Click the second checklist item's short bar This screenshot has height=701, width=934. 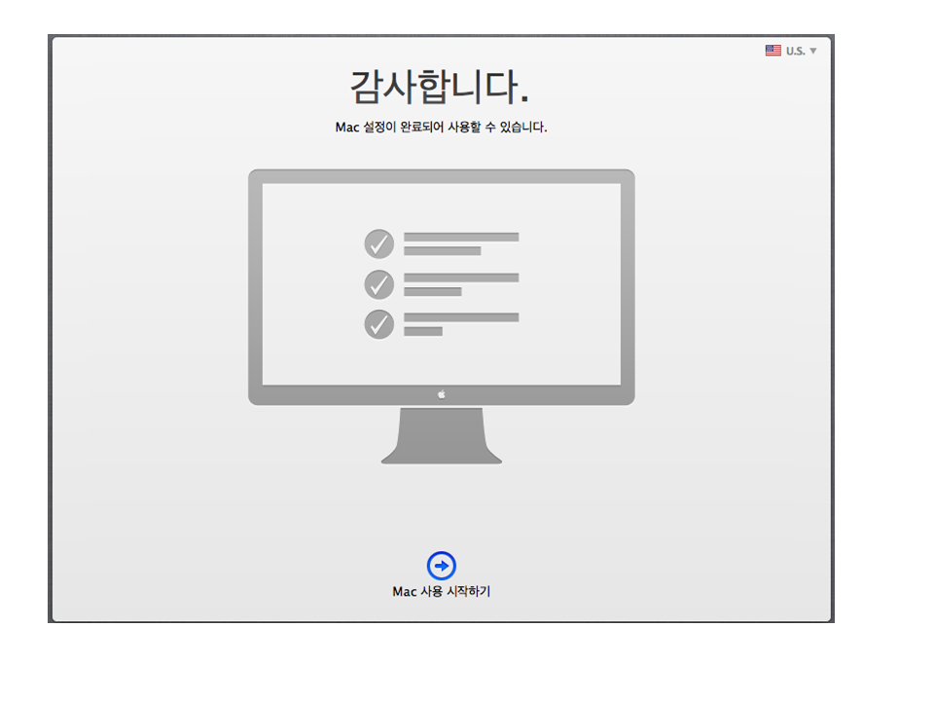point(432,291)
